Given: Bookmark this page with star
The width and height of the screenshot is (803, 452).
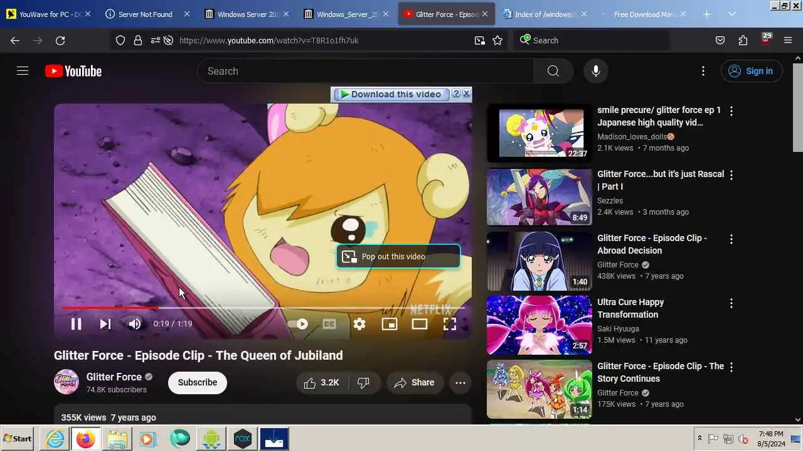Looking at the screenshot, I should point(497,40).
